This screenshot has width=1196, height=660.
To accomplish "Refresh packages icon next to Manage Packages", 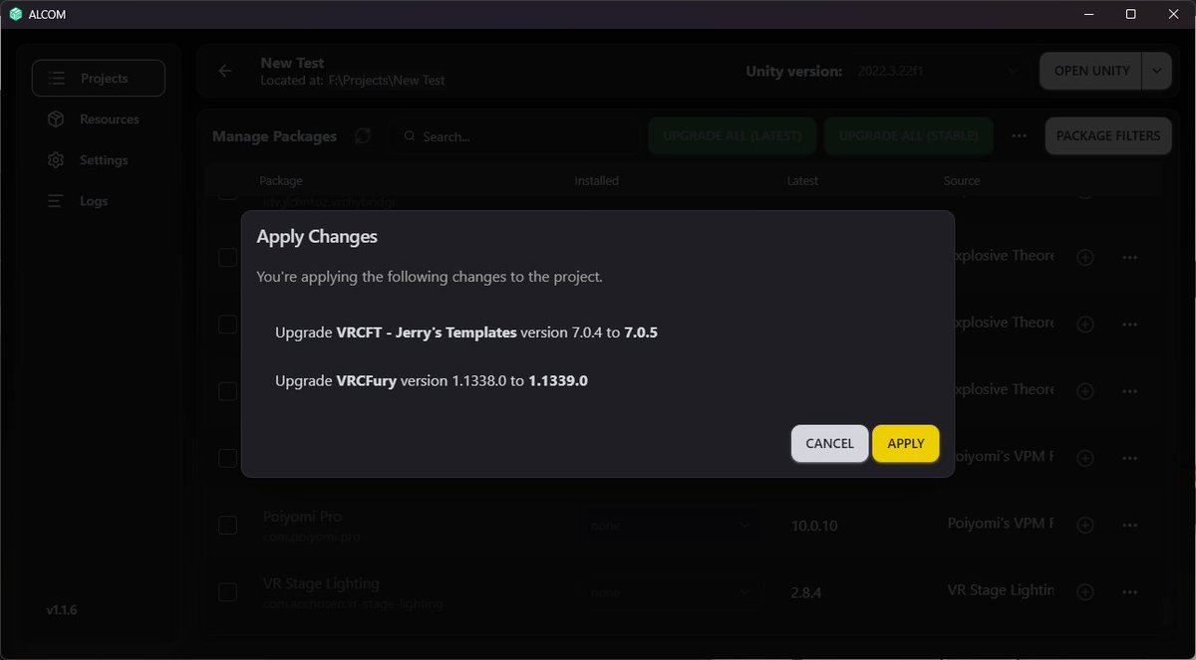I will point(363,135).
